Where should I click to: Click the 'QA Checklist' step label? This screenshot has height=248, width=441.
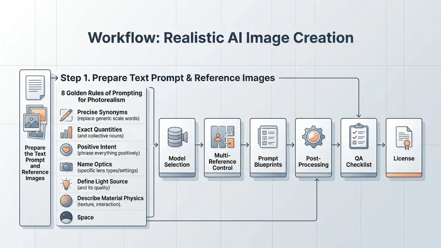359,162
